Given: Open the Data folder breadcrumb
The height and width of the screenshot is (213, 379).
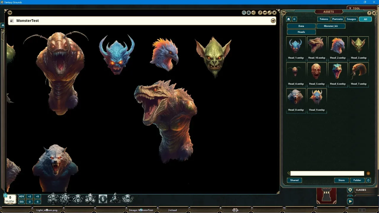Looking at the screenshot, I should [301, 26].
